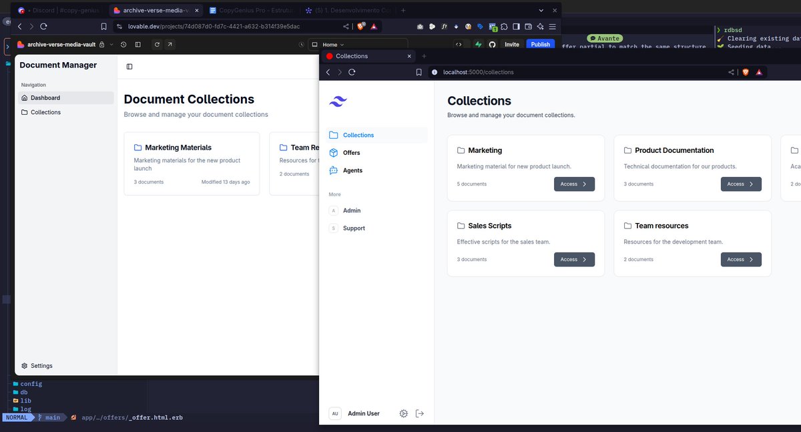Open history clock icon in Lovable toolbar
This screenshot has width=801, height=432.
(123, 44)
